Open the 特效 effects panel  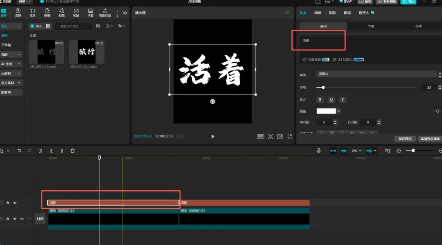click(x=61, y=13)
